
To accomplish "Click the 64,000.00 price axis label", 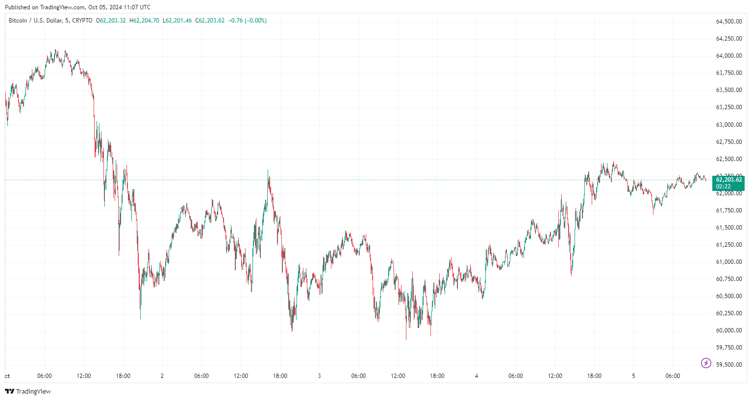I will tap(728, 56).
